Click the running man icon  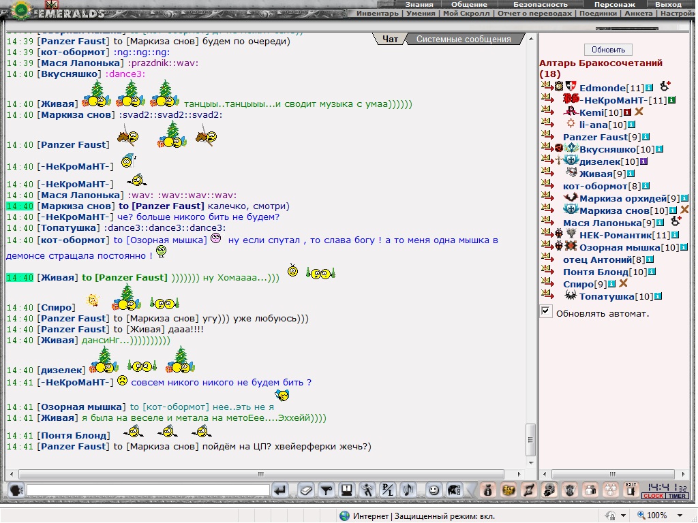[367, 490]
